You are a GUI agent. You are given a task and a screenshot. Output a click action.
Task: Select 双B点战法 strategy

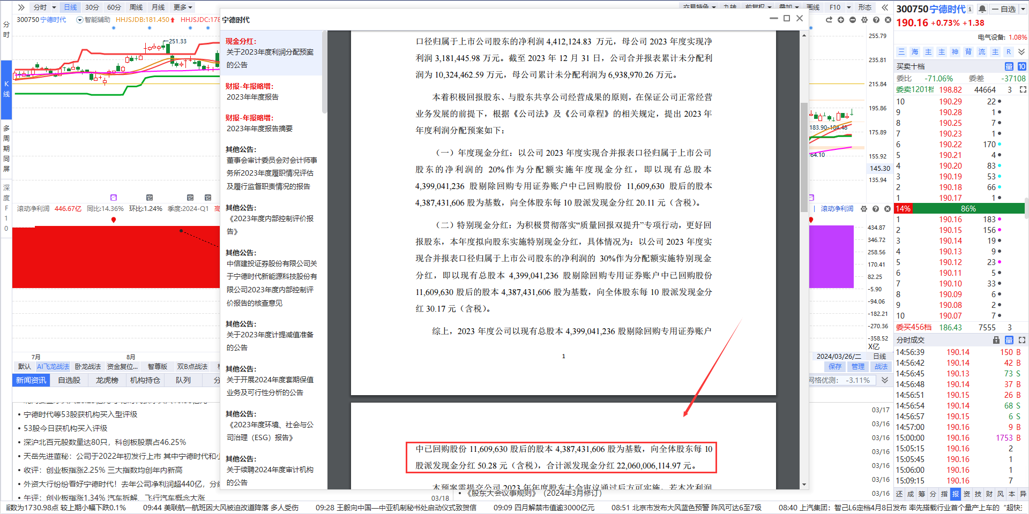pyautogui.click(x=192, y=367)
